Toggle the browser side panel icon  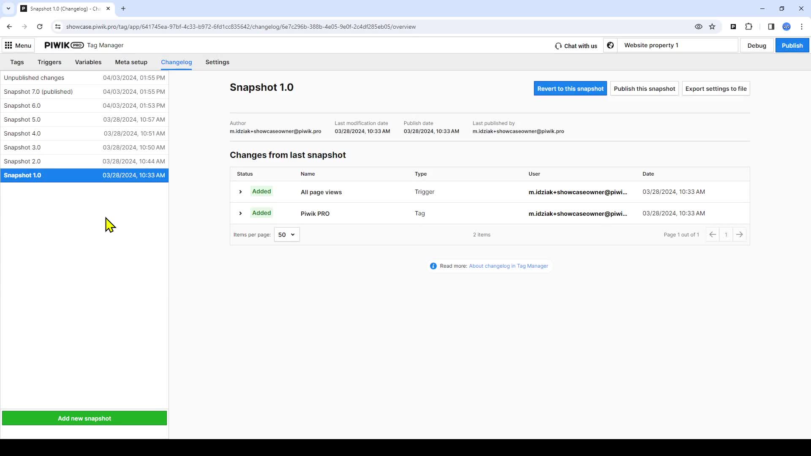point(771,27)
